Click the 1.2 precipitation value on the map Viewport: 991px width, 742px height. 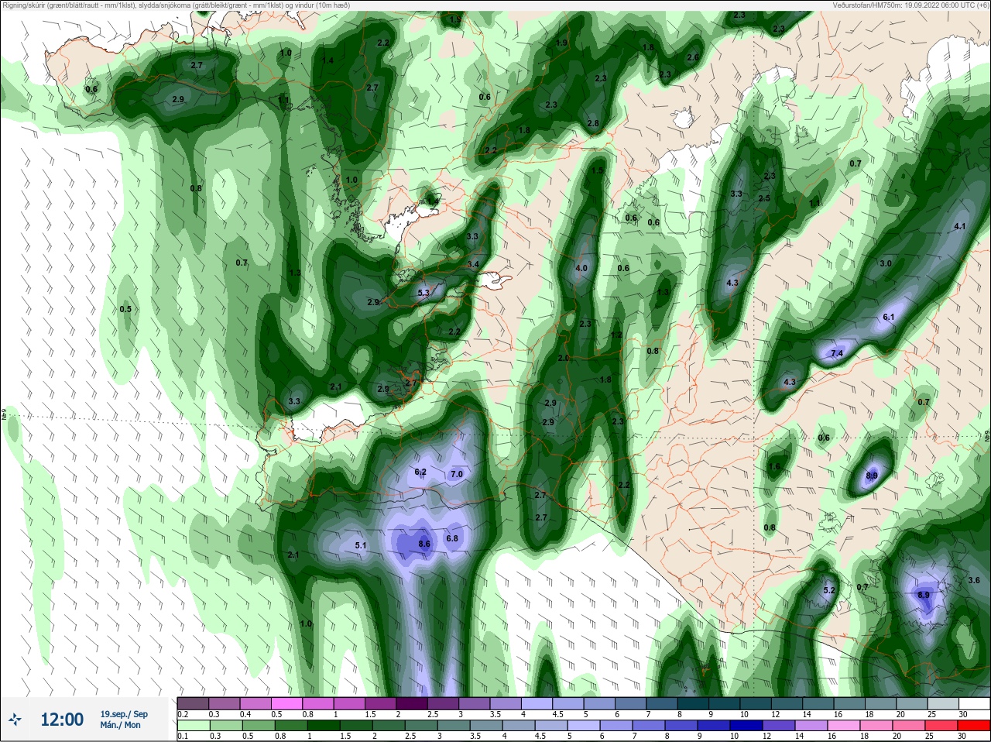click(x=617, y=335)
